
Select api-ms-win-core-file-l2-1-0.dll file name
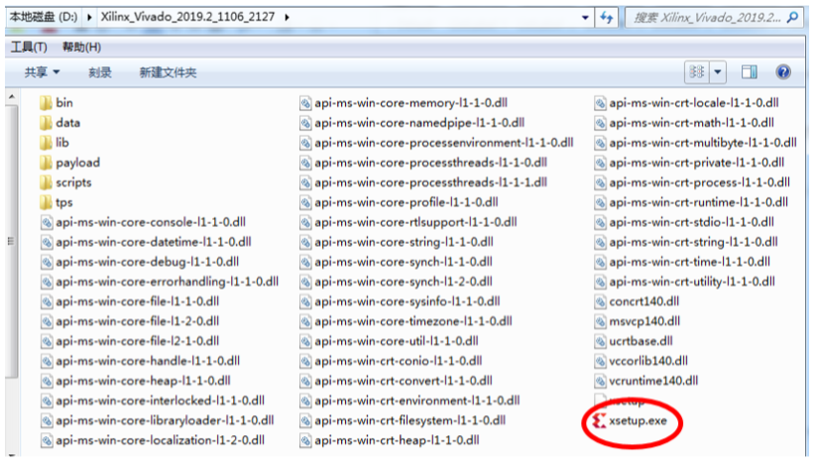pos(138,341)
